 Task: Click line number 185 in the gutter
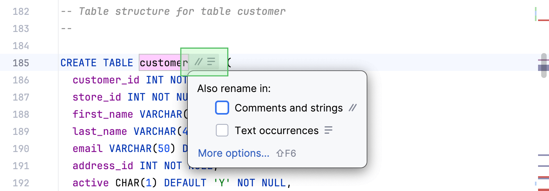pyautogui.click(x=21, y=63)
